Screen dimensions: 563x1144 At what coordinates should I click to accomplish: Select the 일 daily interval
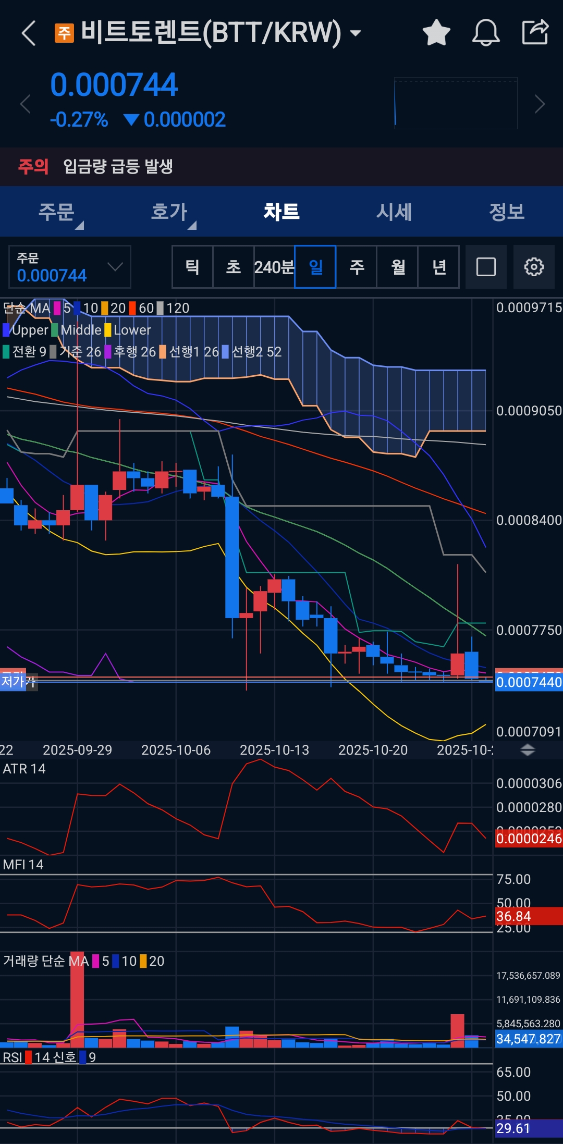tap(315, 267)
